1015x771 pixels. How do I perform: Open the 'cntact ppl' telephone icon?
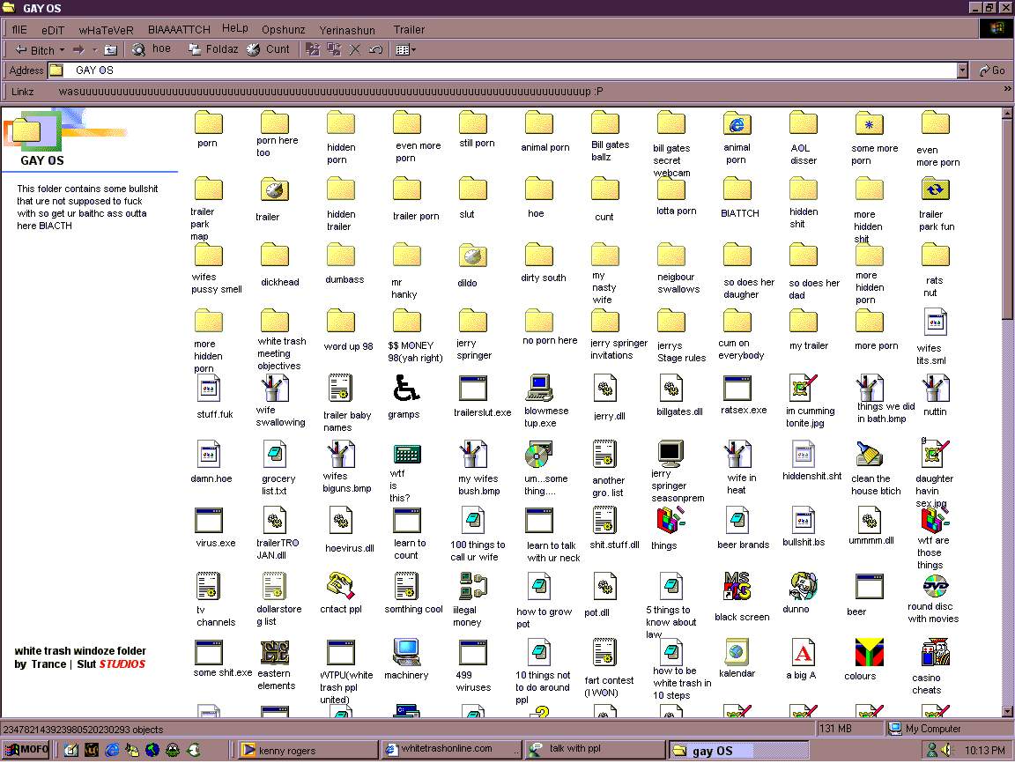pos(340,587)
